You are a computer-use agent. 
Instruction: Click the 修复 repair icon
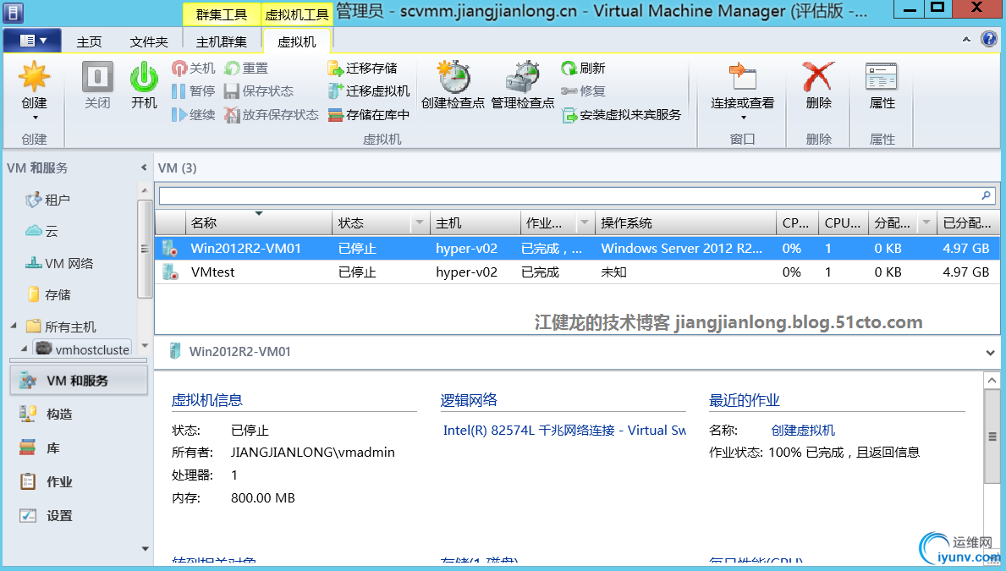click(569, 91)
